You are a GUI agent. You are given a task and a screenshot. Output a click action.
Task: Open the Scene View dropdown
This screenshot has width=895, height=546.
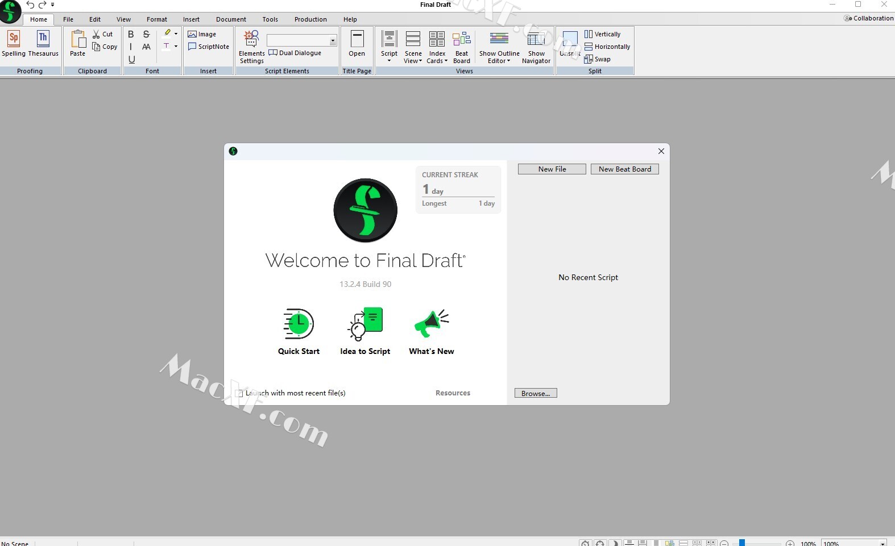coord(413,47)
